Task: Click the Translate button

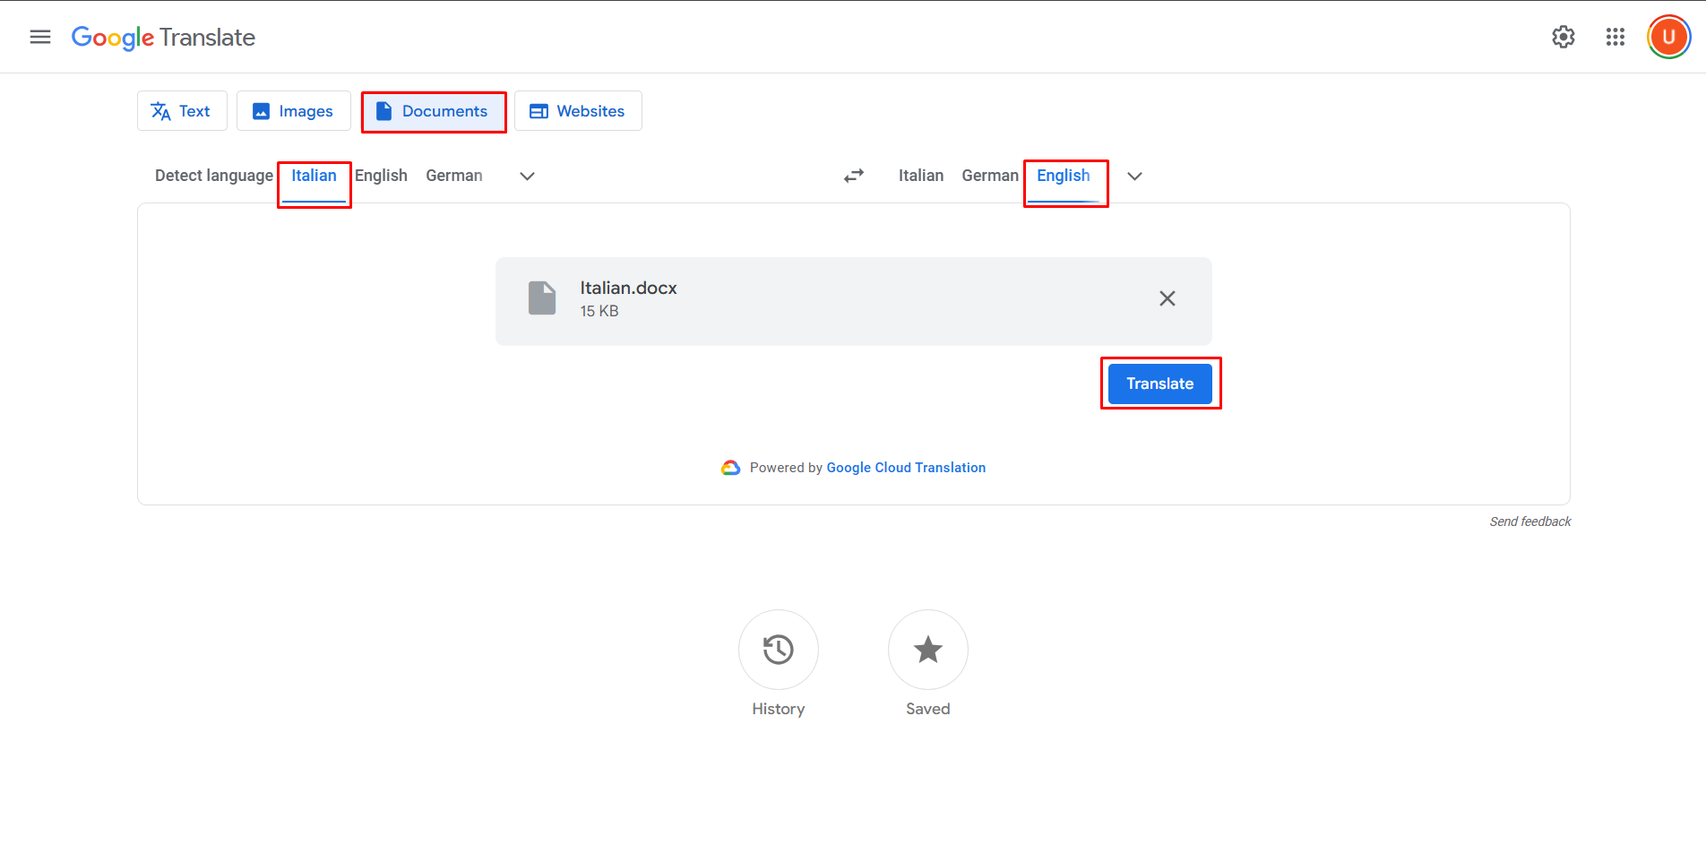Action: tap(1160, 383)
